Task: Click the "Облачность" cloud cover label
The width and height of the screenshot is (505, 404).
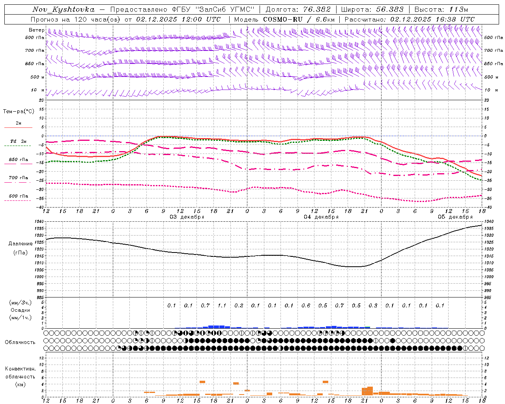Action: tap(20, 342)
